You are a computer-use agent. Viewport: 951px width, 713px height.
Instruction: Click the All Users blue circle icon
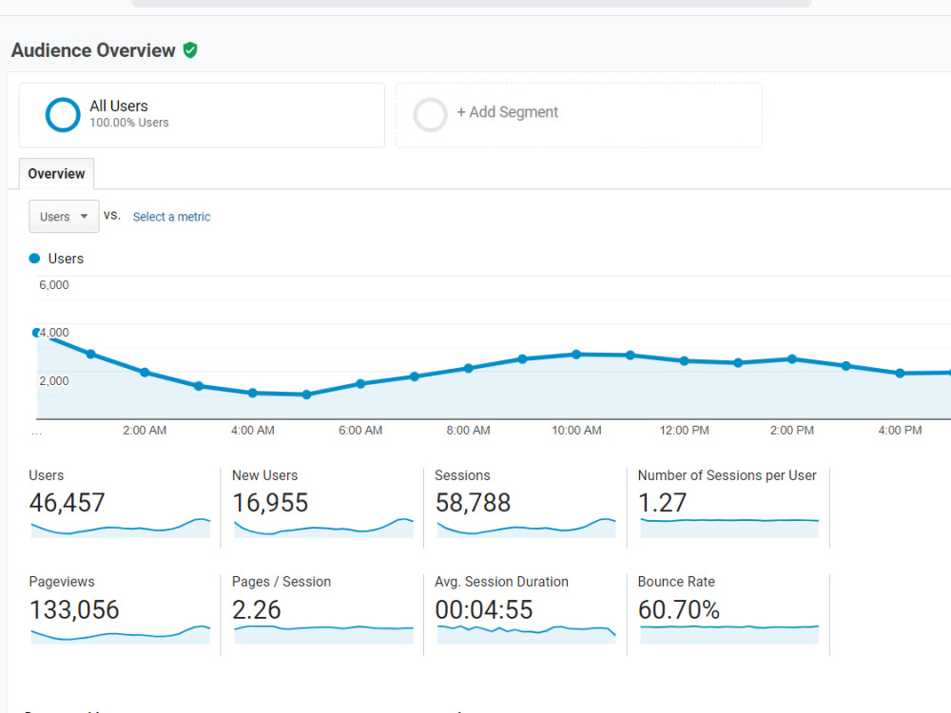(x=63, y=115)
